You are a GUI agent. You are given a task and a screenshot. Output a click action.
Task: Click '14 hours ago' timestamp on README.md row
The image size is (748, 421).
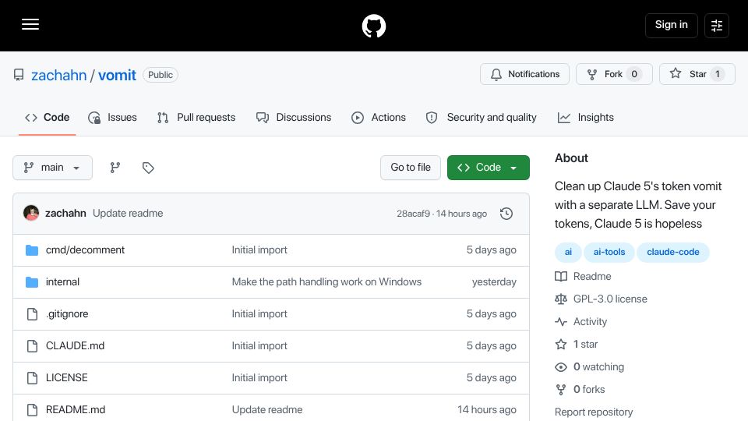tap(486, 410)
